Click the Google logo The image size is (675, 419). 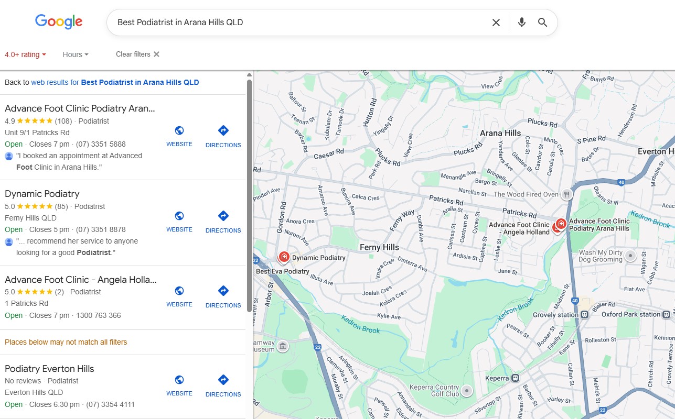[59, 22]
